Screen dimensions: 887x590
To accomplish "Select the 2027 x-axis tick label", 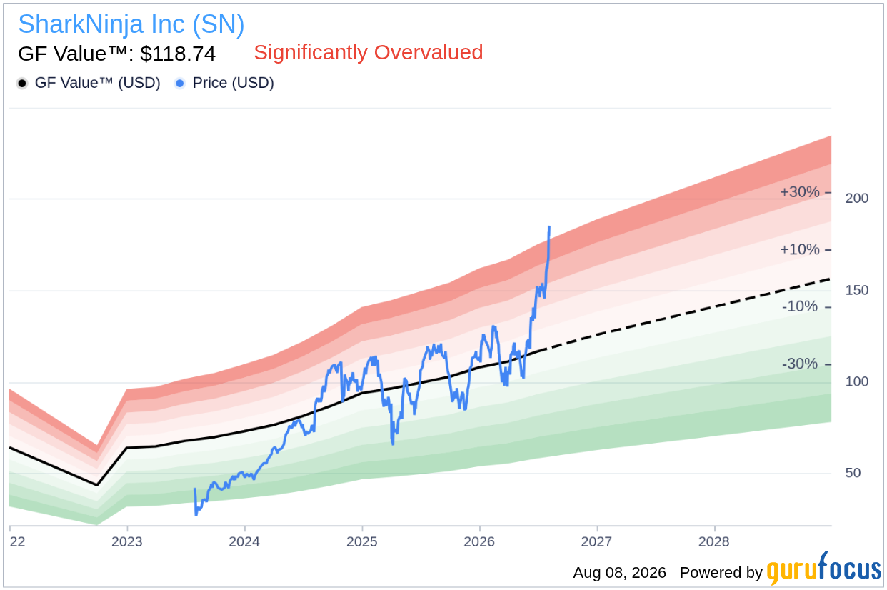I will tap(597, 541).
